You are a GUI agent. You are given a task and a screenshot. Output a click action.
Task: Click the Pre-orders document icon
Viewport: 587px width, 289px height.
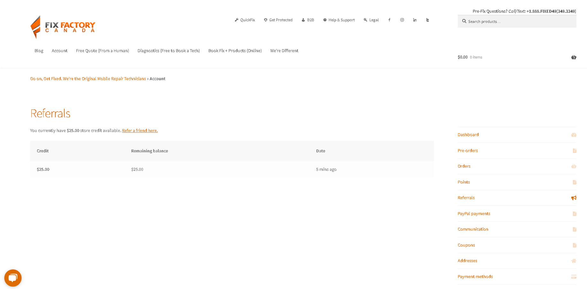pos(574,151)
